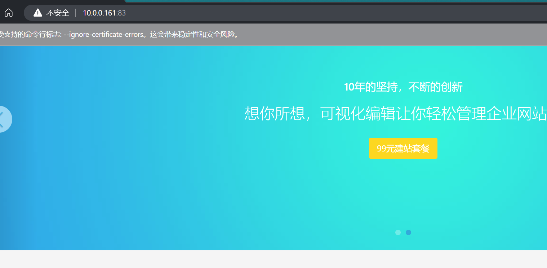Image resolution: width=547 pixels, height=268 pixels.
Task: Click the 99元建站套餐 button
Action: [x=403, y=148]
